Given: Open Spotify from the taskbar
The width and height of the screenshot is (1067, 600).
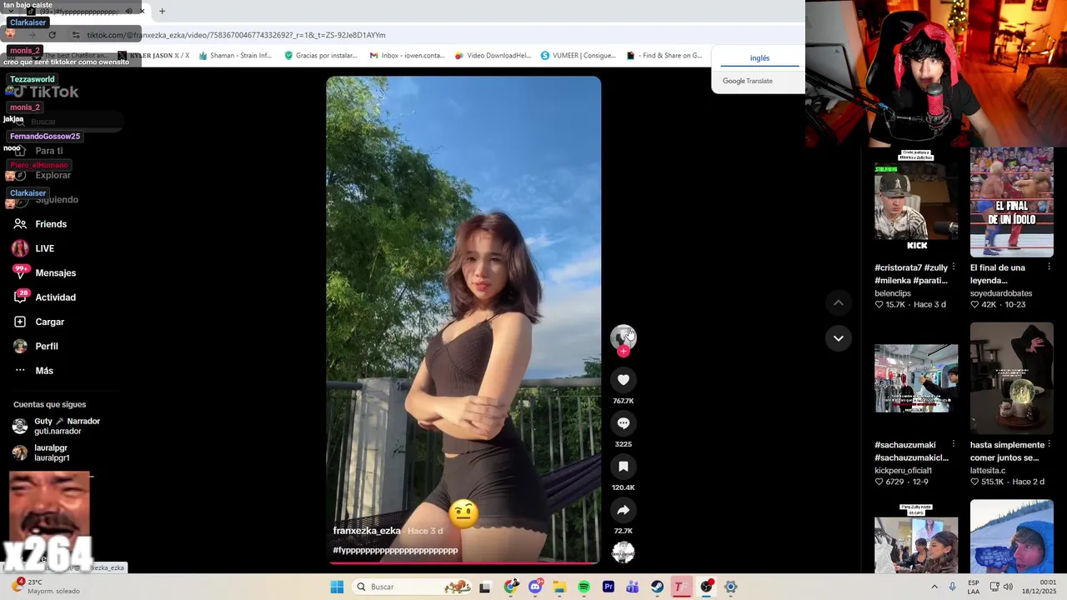Looking at the screenshot, I should pos(584,587).
